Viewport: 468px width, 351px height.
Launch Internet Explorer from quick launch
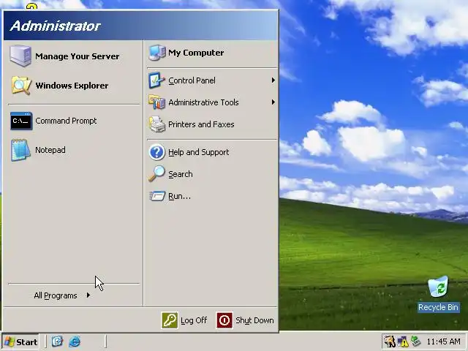pos(75,341)
